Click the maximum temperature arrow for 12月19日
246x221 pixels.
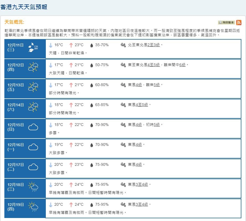pyautogui.click(x=71, y=205)
